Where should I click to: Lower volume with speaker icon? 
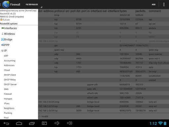click(57, 123)
